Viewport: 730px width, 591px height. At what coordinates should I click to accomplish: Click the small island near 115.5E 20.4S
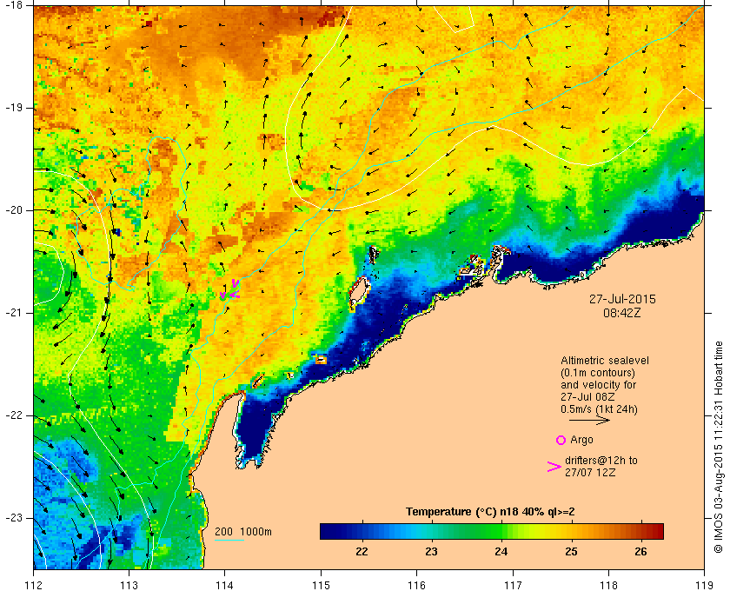[374, 255]
